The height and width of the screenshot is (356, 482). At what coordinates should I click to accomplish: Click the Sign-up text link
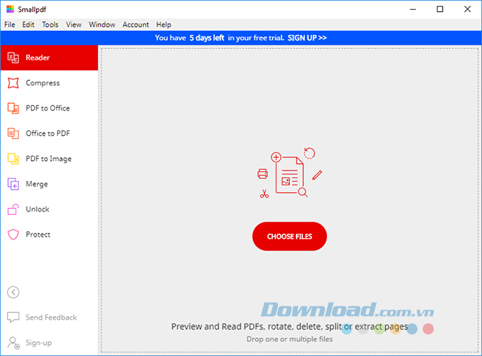coord(39,343)
